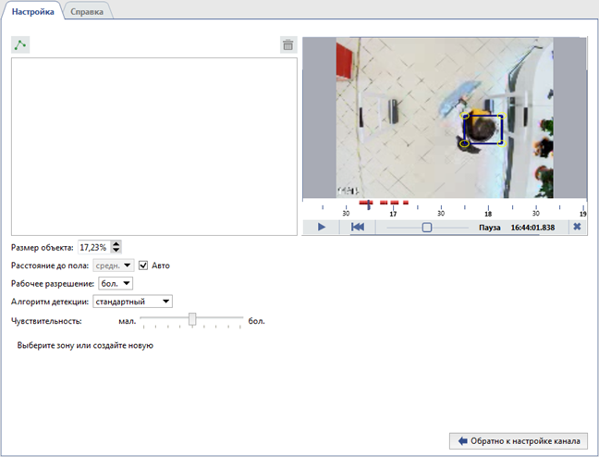Image resolution: width=599 pixels, height=457 pixels.
Task: Click the top yellow handle of object box
Action: (x=465, y=117)
